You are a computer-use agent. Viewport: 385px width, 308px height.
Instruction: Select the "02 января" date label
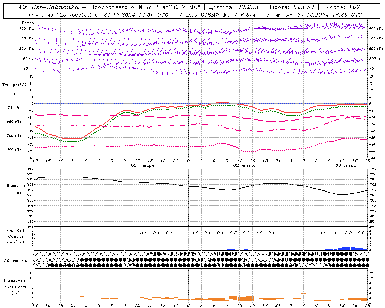tap(245, 165)
